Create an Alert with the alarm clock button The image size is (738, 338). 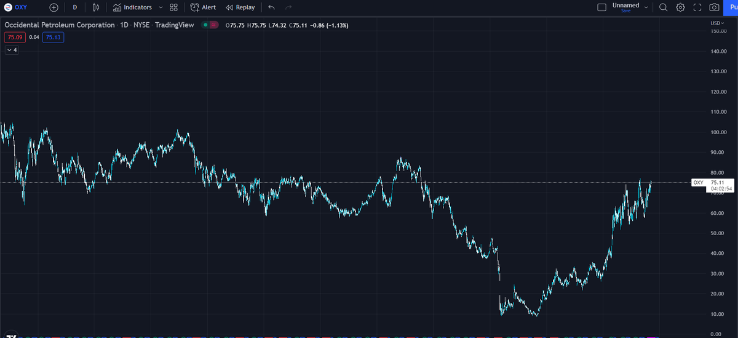(x=203, y=7)
